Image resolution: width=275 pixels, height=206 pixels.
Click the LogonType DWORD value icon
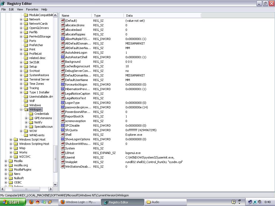click(63, 103)
